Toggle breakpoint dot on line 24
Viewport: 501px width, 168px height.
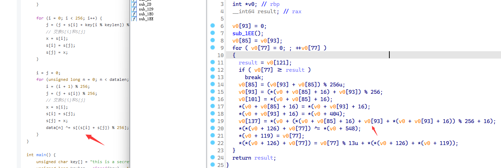[212, 158]
